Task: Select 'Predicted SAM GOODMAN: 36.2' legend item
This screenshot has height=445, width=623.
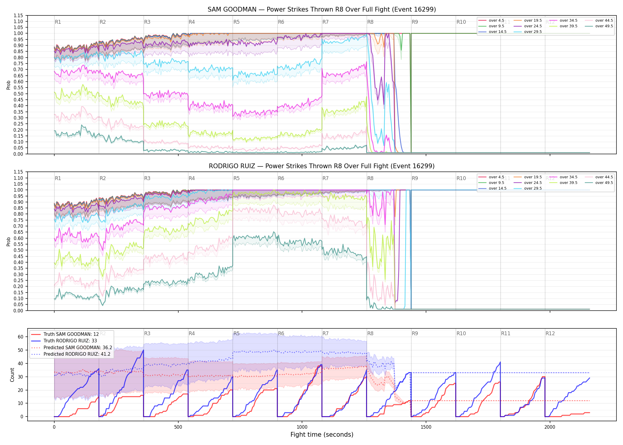Action: [72, 348]
